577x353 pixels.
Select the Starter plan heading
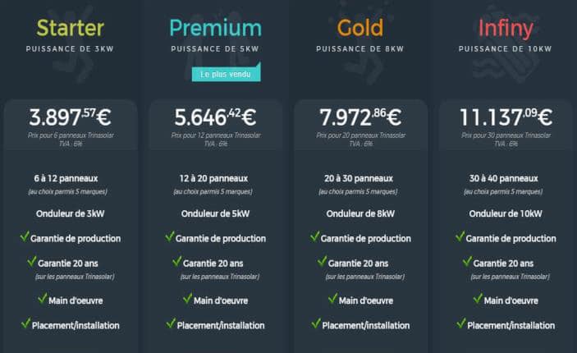pos(71,29)
